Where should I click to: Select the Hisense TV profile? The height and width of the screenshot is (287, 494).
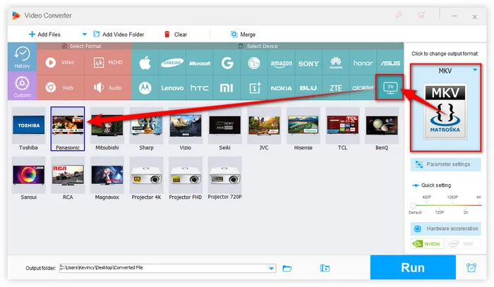click(303, 129)
